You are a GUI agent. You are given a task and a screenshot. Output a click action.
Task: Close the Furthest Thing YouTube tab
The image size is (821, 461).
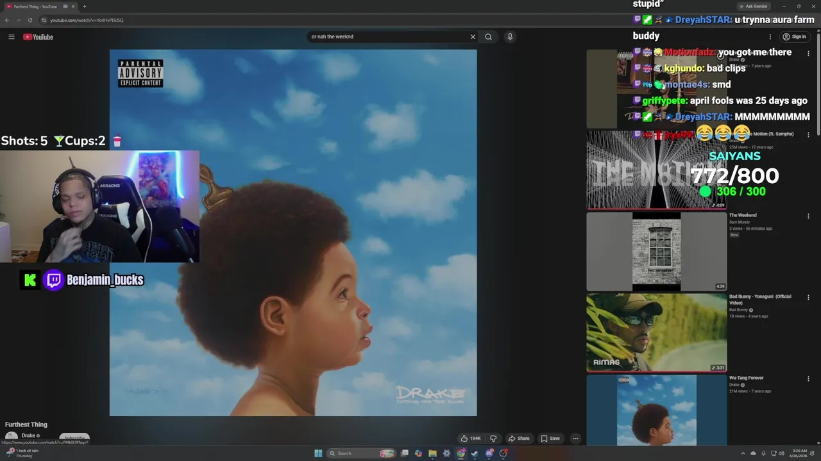tap(73, 6)
